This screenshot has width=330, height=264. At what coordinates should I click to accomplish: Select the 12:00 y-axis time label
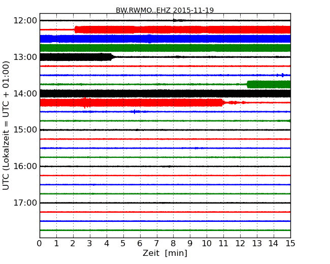[x=25, y=21]
